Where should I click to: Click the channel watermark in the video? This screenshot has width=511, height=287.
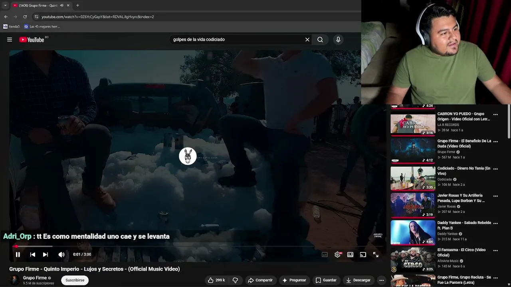(x=378, y=235)
